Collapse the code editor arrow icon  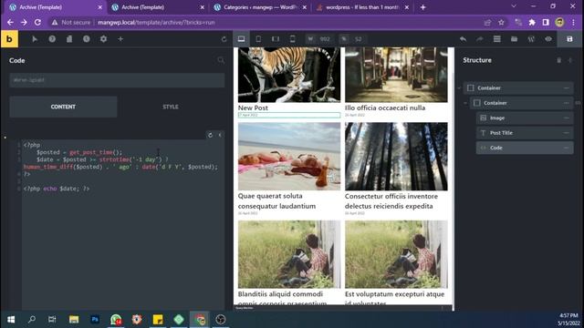[x=220, y=135]
